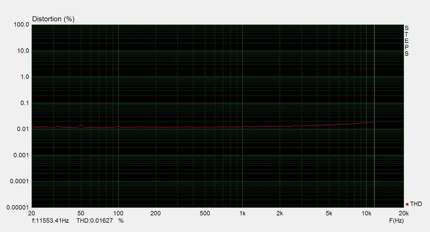Click the 100.0 y-axis tick label
The image size is (430, 232).
(21, 25)
